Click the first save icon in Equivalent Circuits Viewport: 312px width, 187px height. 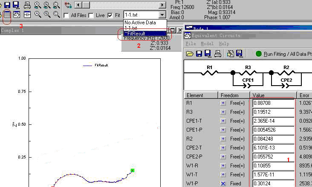pyautogui.click(x=199, y=54)
